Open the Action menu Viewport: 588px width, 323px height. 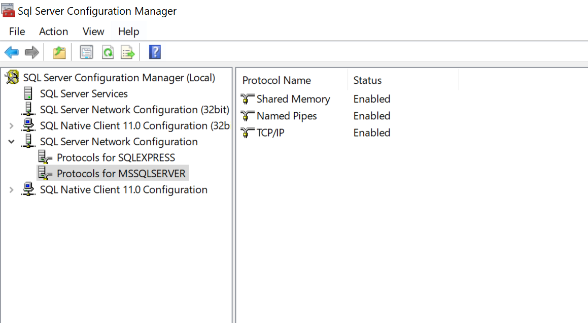click(54, 31)
